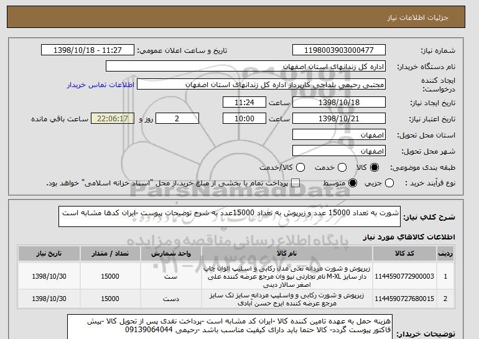Click the creation time field 11:24
The width and height of the screenshot is (479, 339).
[x=244, y=102]
